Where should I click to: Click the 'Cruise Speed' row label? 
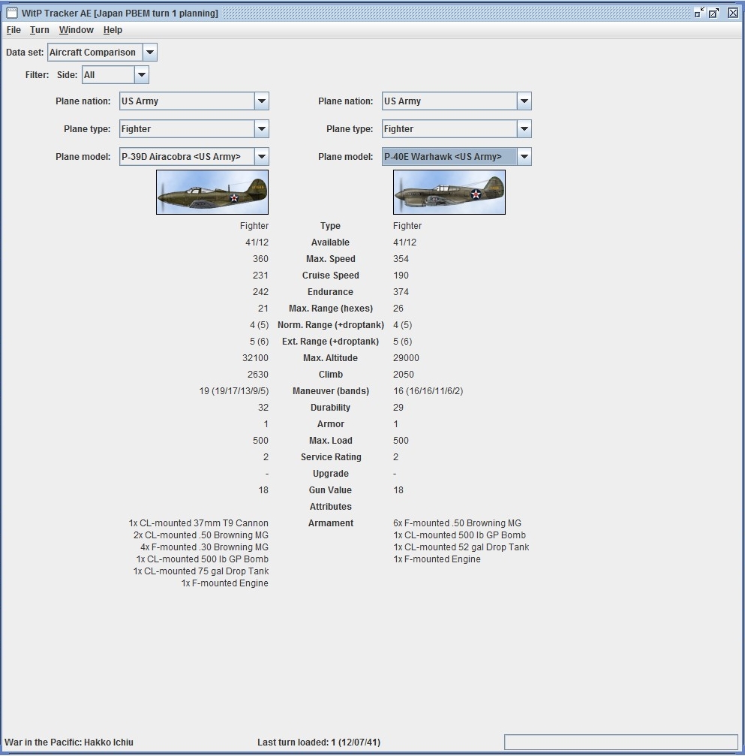[331, 276]
